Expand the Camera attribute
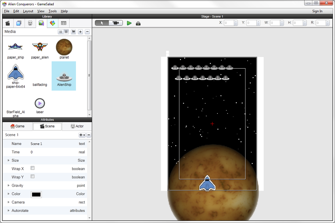The height and width of the screenshot is (223, 335). (x=9, y=202)
